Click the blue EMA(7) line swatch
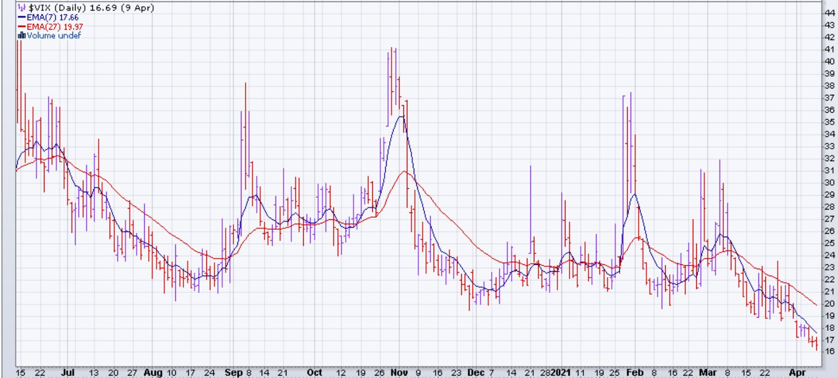 click(22, 17)
